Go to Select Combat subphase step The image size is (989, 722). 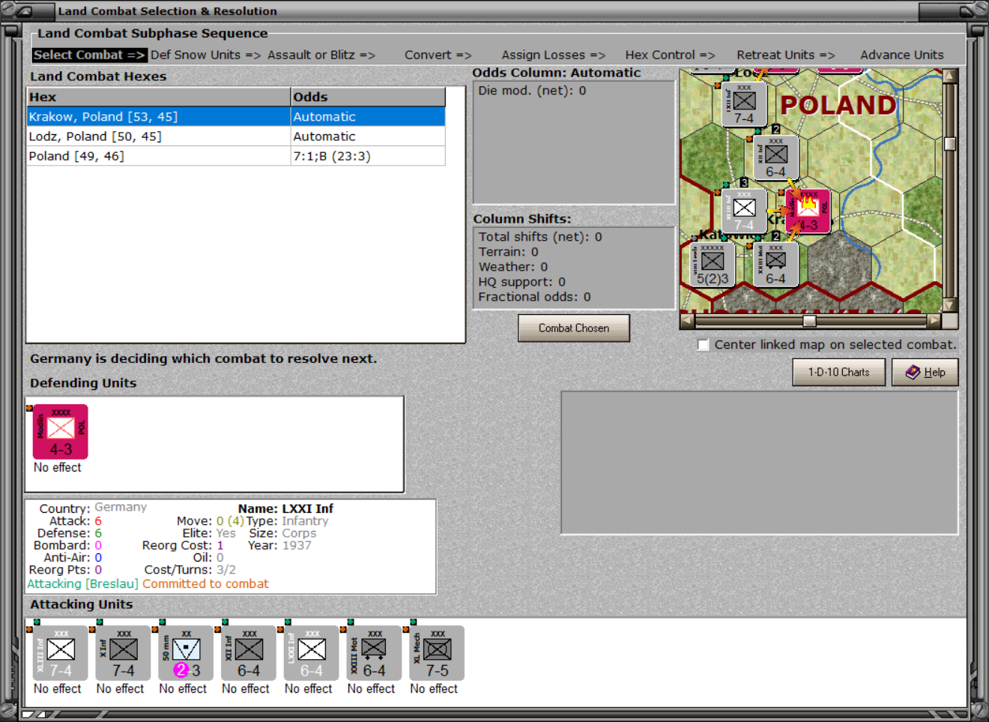tap(89, 55)
